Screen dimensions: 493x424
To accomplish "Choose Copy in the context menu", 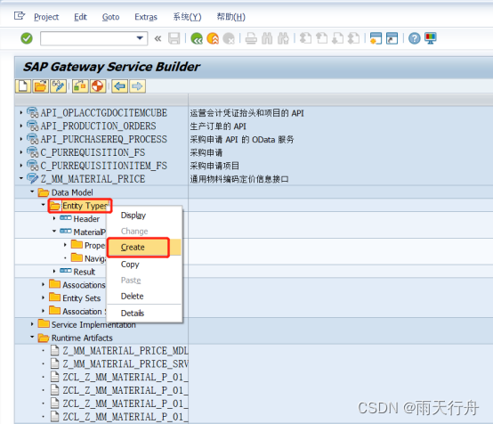I will (145, 264).
